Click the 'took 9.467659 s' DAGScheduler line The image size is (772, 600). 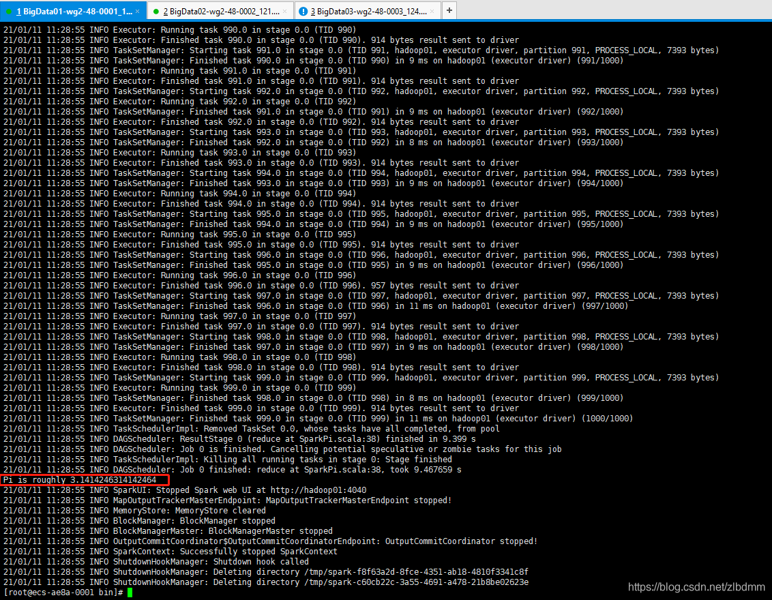(x=233, y=470)
